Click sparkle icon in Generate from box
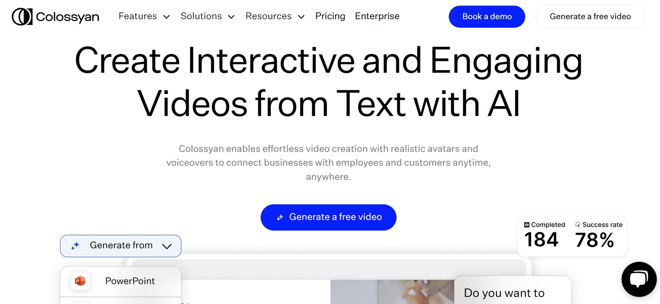 pos(75,245)
